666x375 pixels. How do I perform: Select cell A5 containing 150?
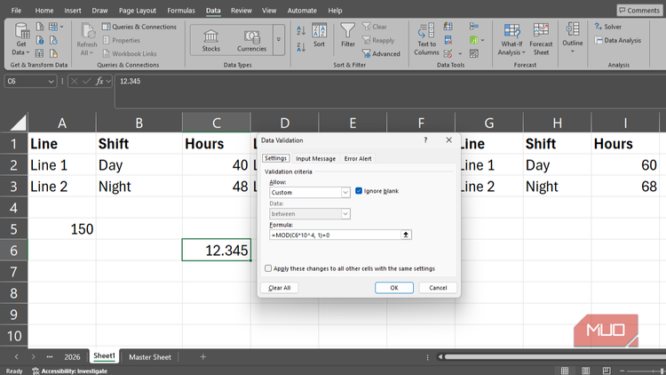62,229
